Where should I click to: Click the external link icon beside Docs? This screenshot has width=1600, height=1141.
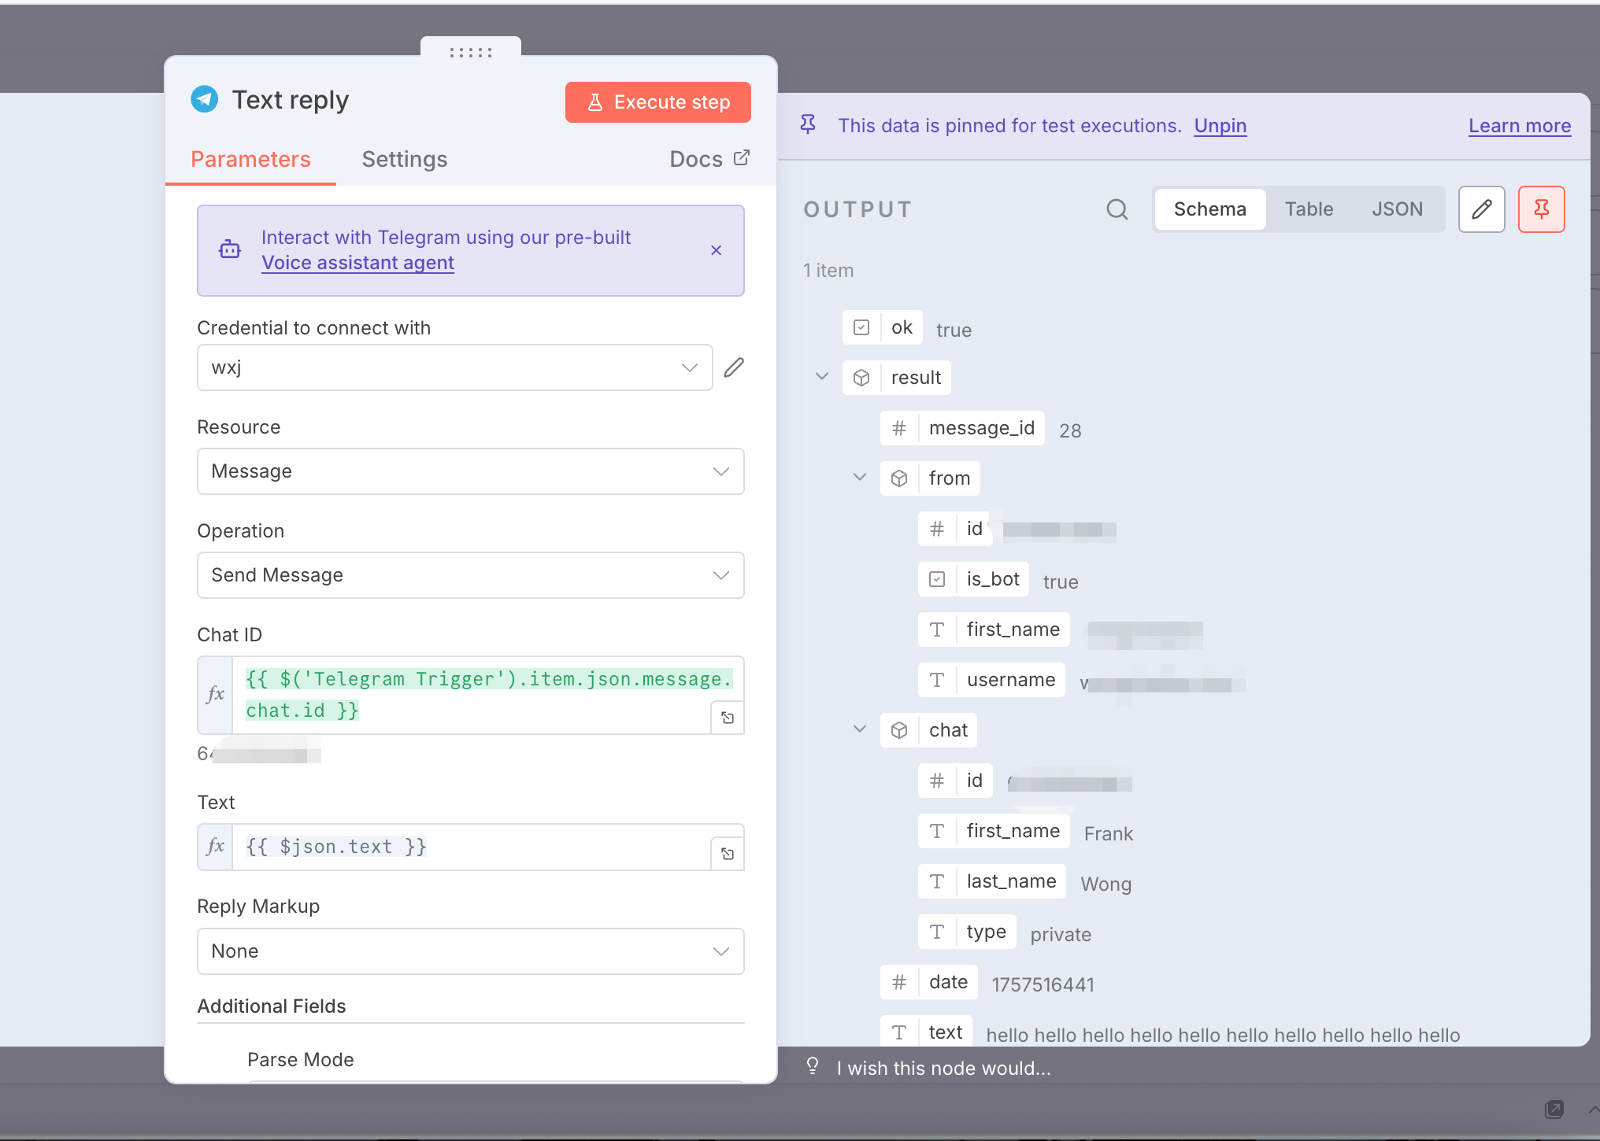(741, 158)
